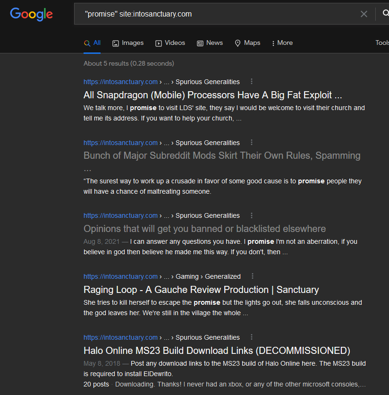Screen dimensions: 389x395
Task: Open the News tab
Action: coord(210,43)
